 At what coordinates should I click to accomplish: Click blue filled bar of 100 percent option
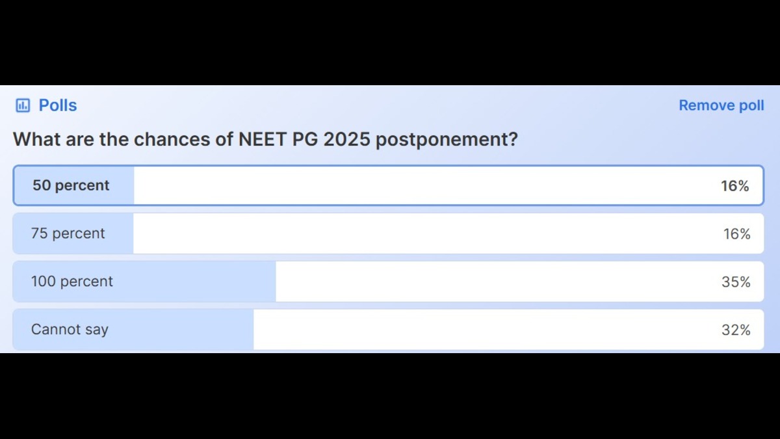(195, 282)
